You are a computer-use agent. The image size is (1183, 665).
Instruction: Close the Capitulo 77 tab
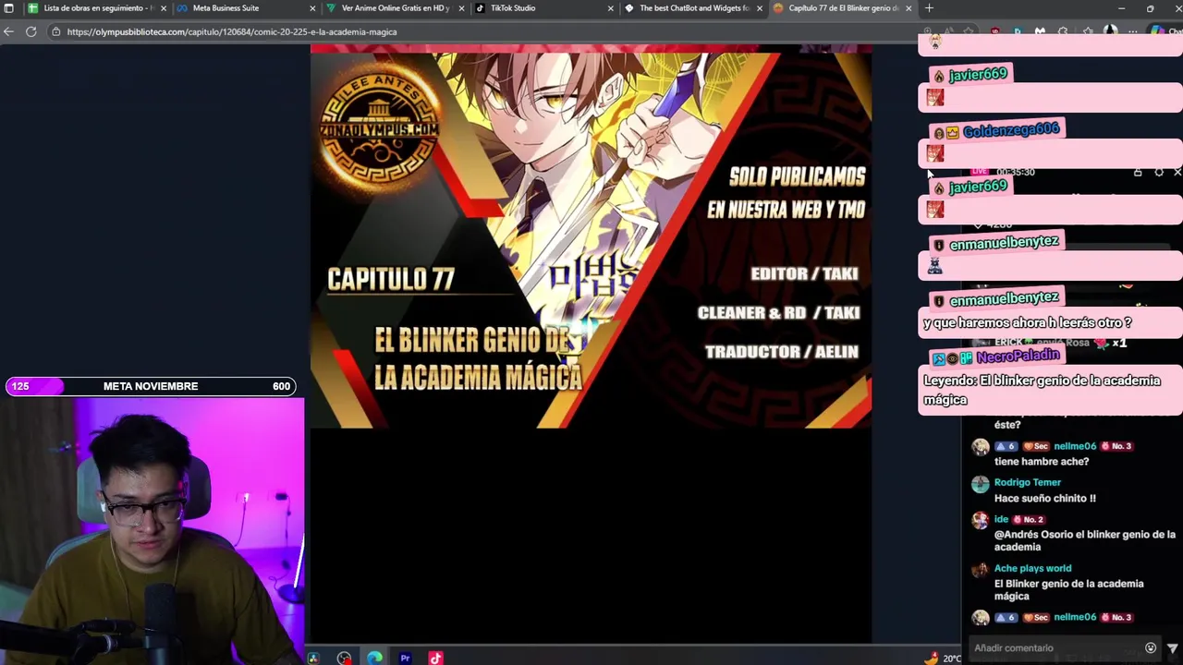point(909,8)
